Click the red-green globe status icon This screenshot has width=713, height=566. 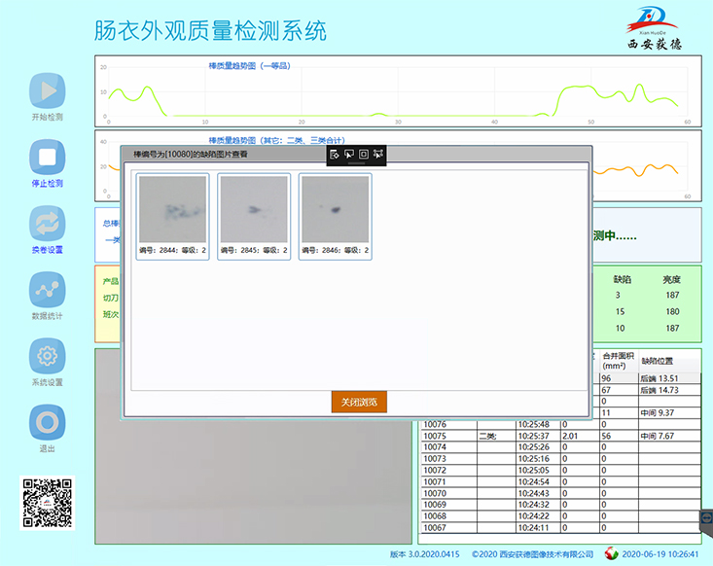click(x=611, y=553)
